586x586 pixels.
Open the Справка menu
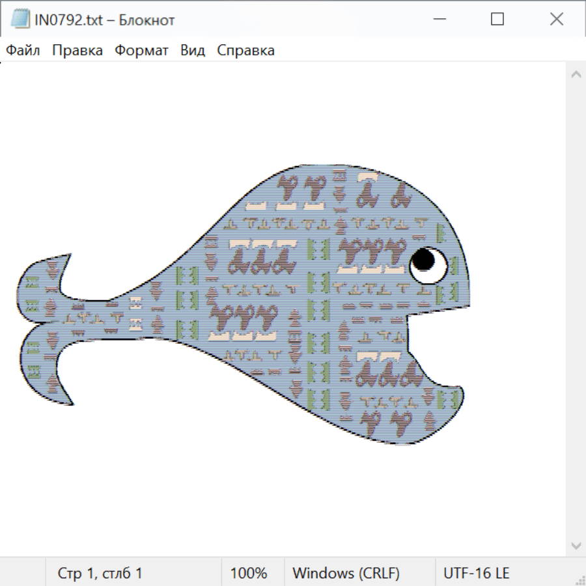coord(245,51)
